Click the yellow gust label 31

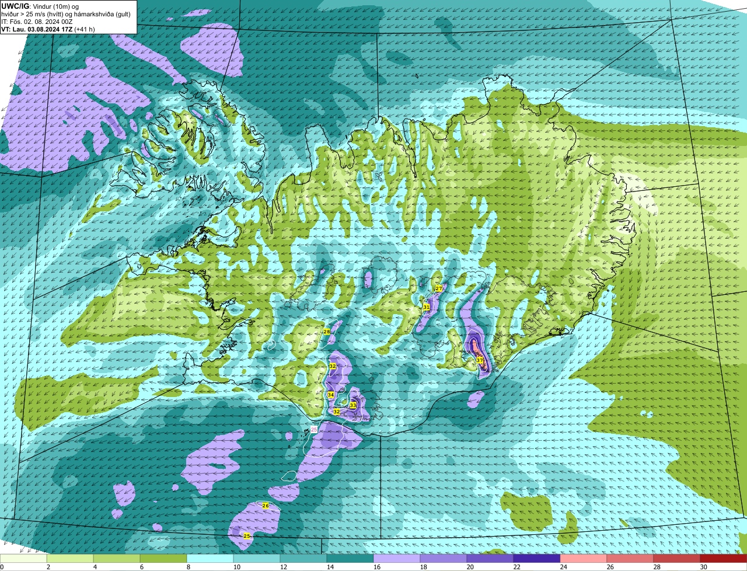(427, 307)
